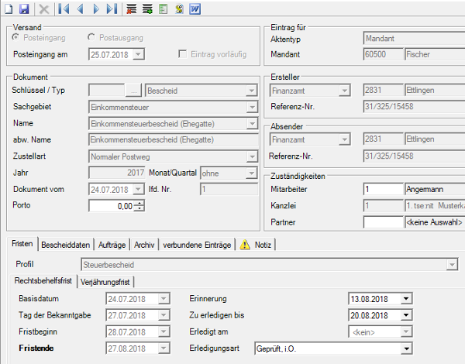Expand the Sachgebiet Einkommensteuer dropdown
The image size is (465, 364).
[252, 107]
